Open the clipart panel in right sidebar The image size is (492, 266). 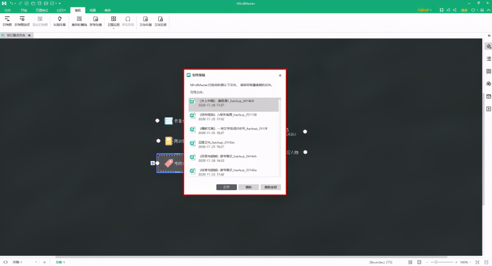488,84
